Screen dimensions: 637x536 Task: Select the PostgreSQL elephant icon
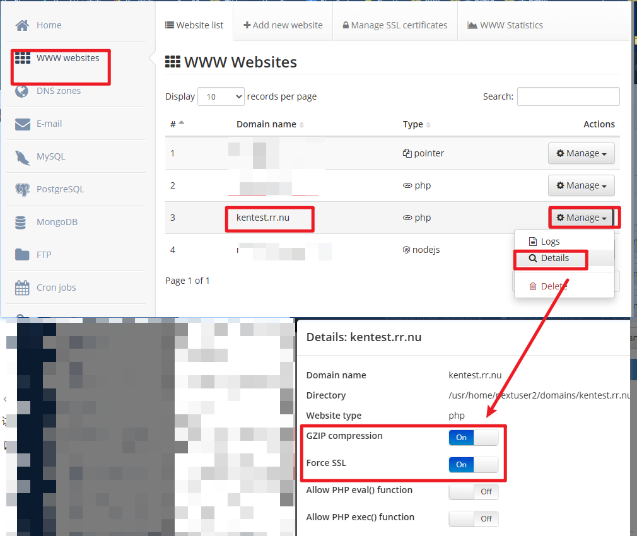click(x=22, y=189)
